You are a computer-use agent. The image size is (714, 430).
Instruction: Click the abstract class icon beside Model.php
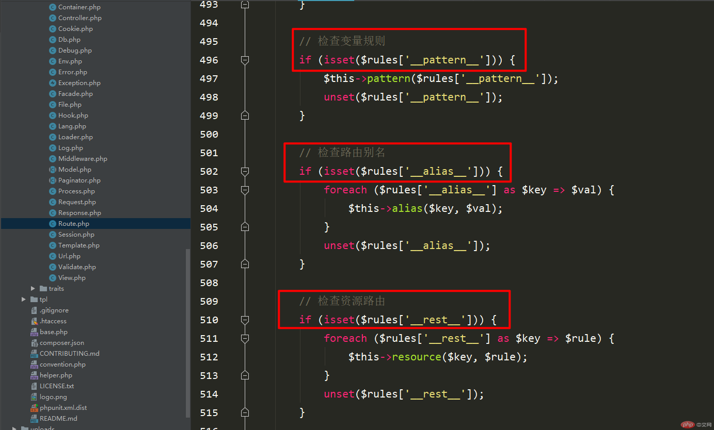[53, 170]
